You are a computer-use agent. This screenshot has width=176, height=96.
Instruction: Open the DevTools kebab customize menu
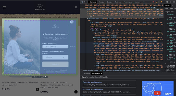[x=171, y=2]
